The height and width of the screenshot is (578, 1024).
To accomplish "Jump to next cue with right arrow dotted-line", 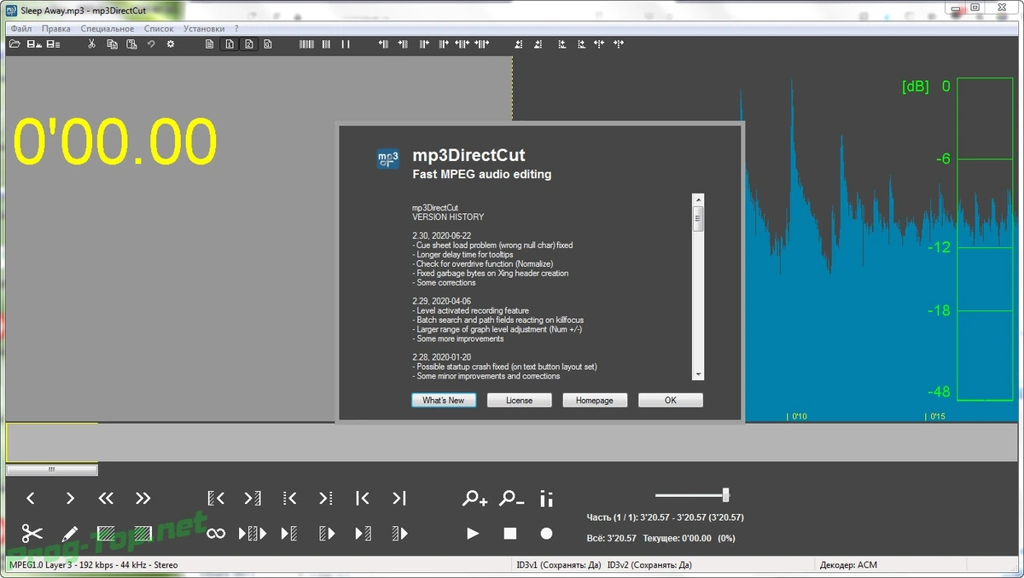I will tap(326, 498).
